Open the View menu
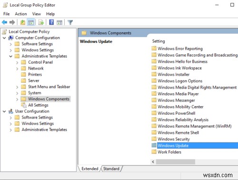Viewport: 238px width, 180px height. click(37, 14)
